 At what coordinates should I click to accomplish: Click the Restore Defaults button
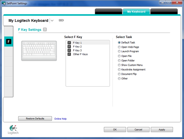pyautogui.click(x=35, y=119)
